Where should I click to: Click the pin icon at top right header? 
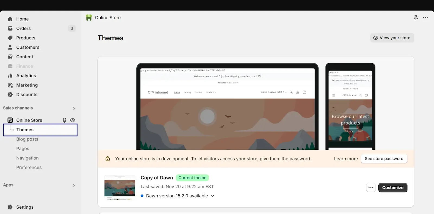coord(416,18)
